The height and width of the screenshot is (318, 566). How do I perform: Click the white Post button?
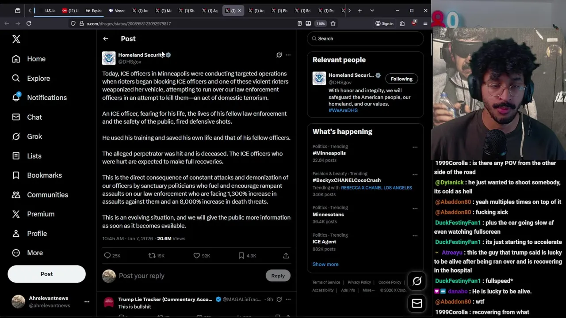(46, 274)
